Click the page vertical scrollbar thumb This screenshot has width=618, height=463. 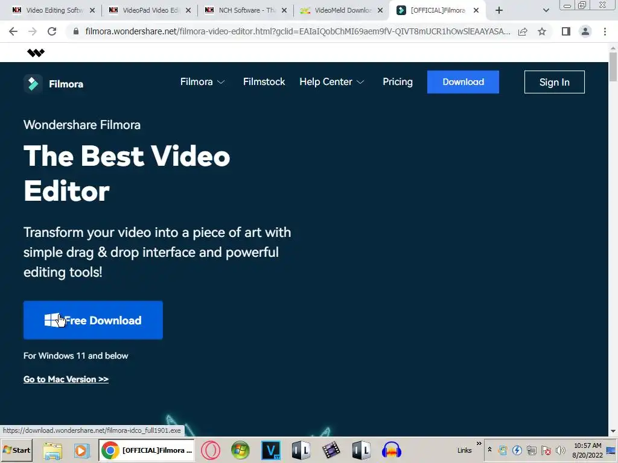(x=613, y=67)
